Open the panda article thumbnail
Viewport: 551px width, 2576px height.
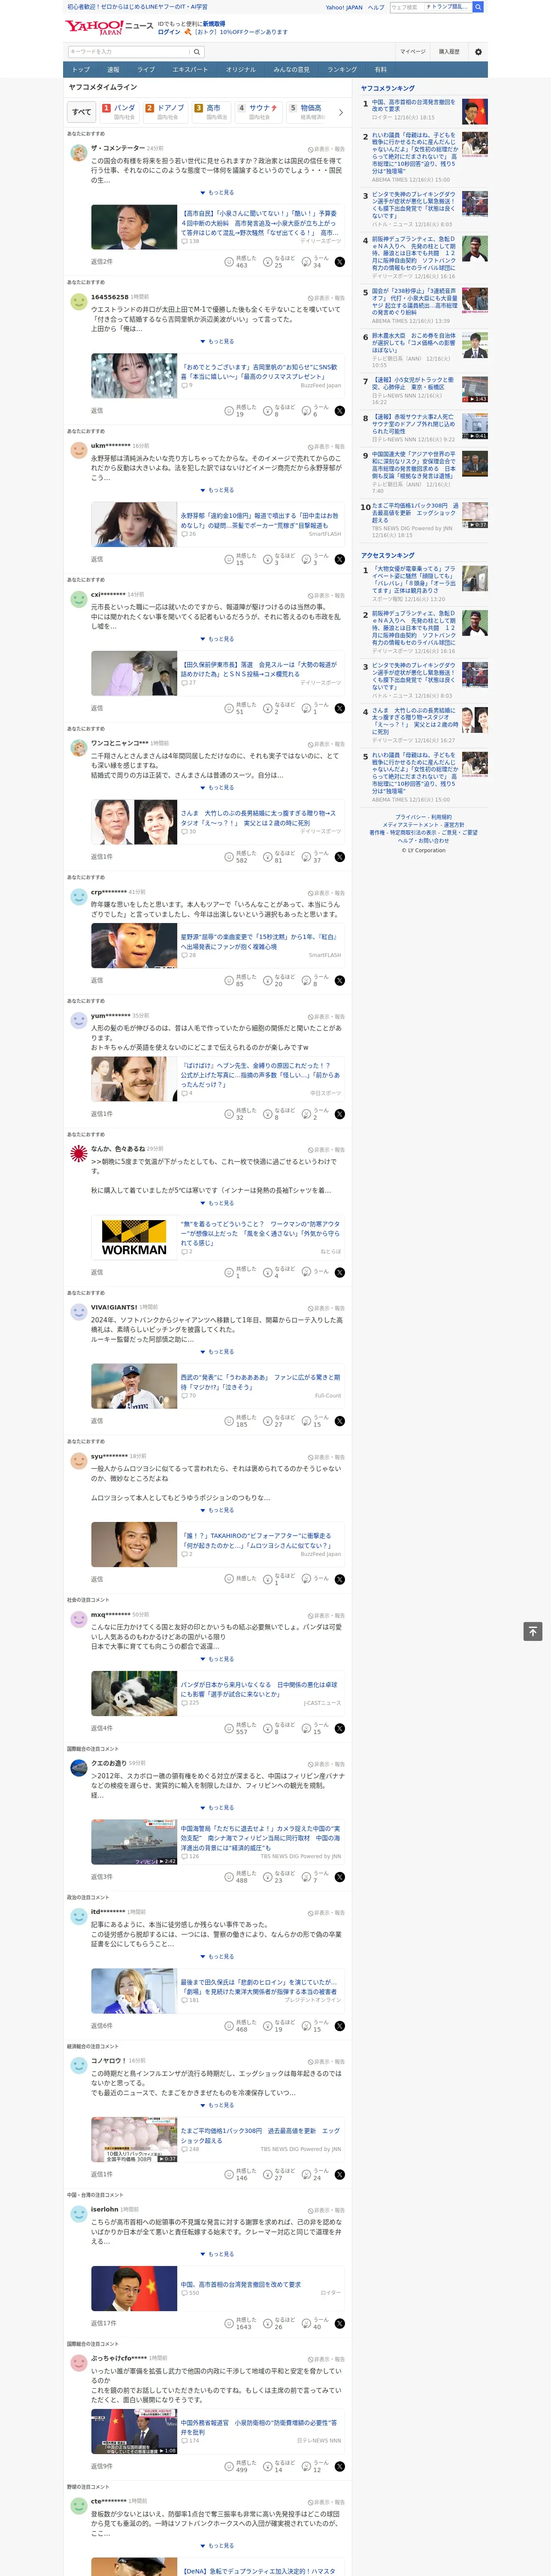[x=134, y=1693]
